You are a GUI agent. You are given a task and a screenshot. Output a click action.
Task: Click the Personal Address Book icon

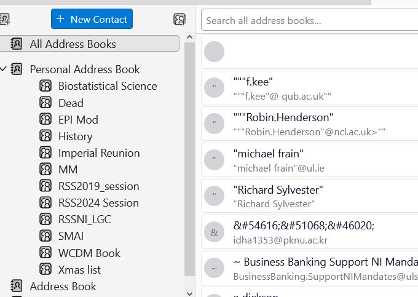point(17,69)
